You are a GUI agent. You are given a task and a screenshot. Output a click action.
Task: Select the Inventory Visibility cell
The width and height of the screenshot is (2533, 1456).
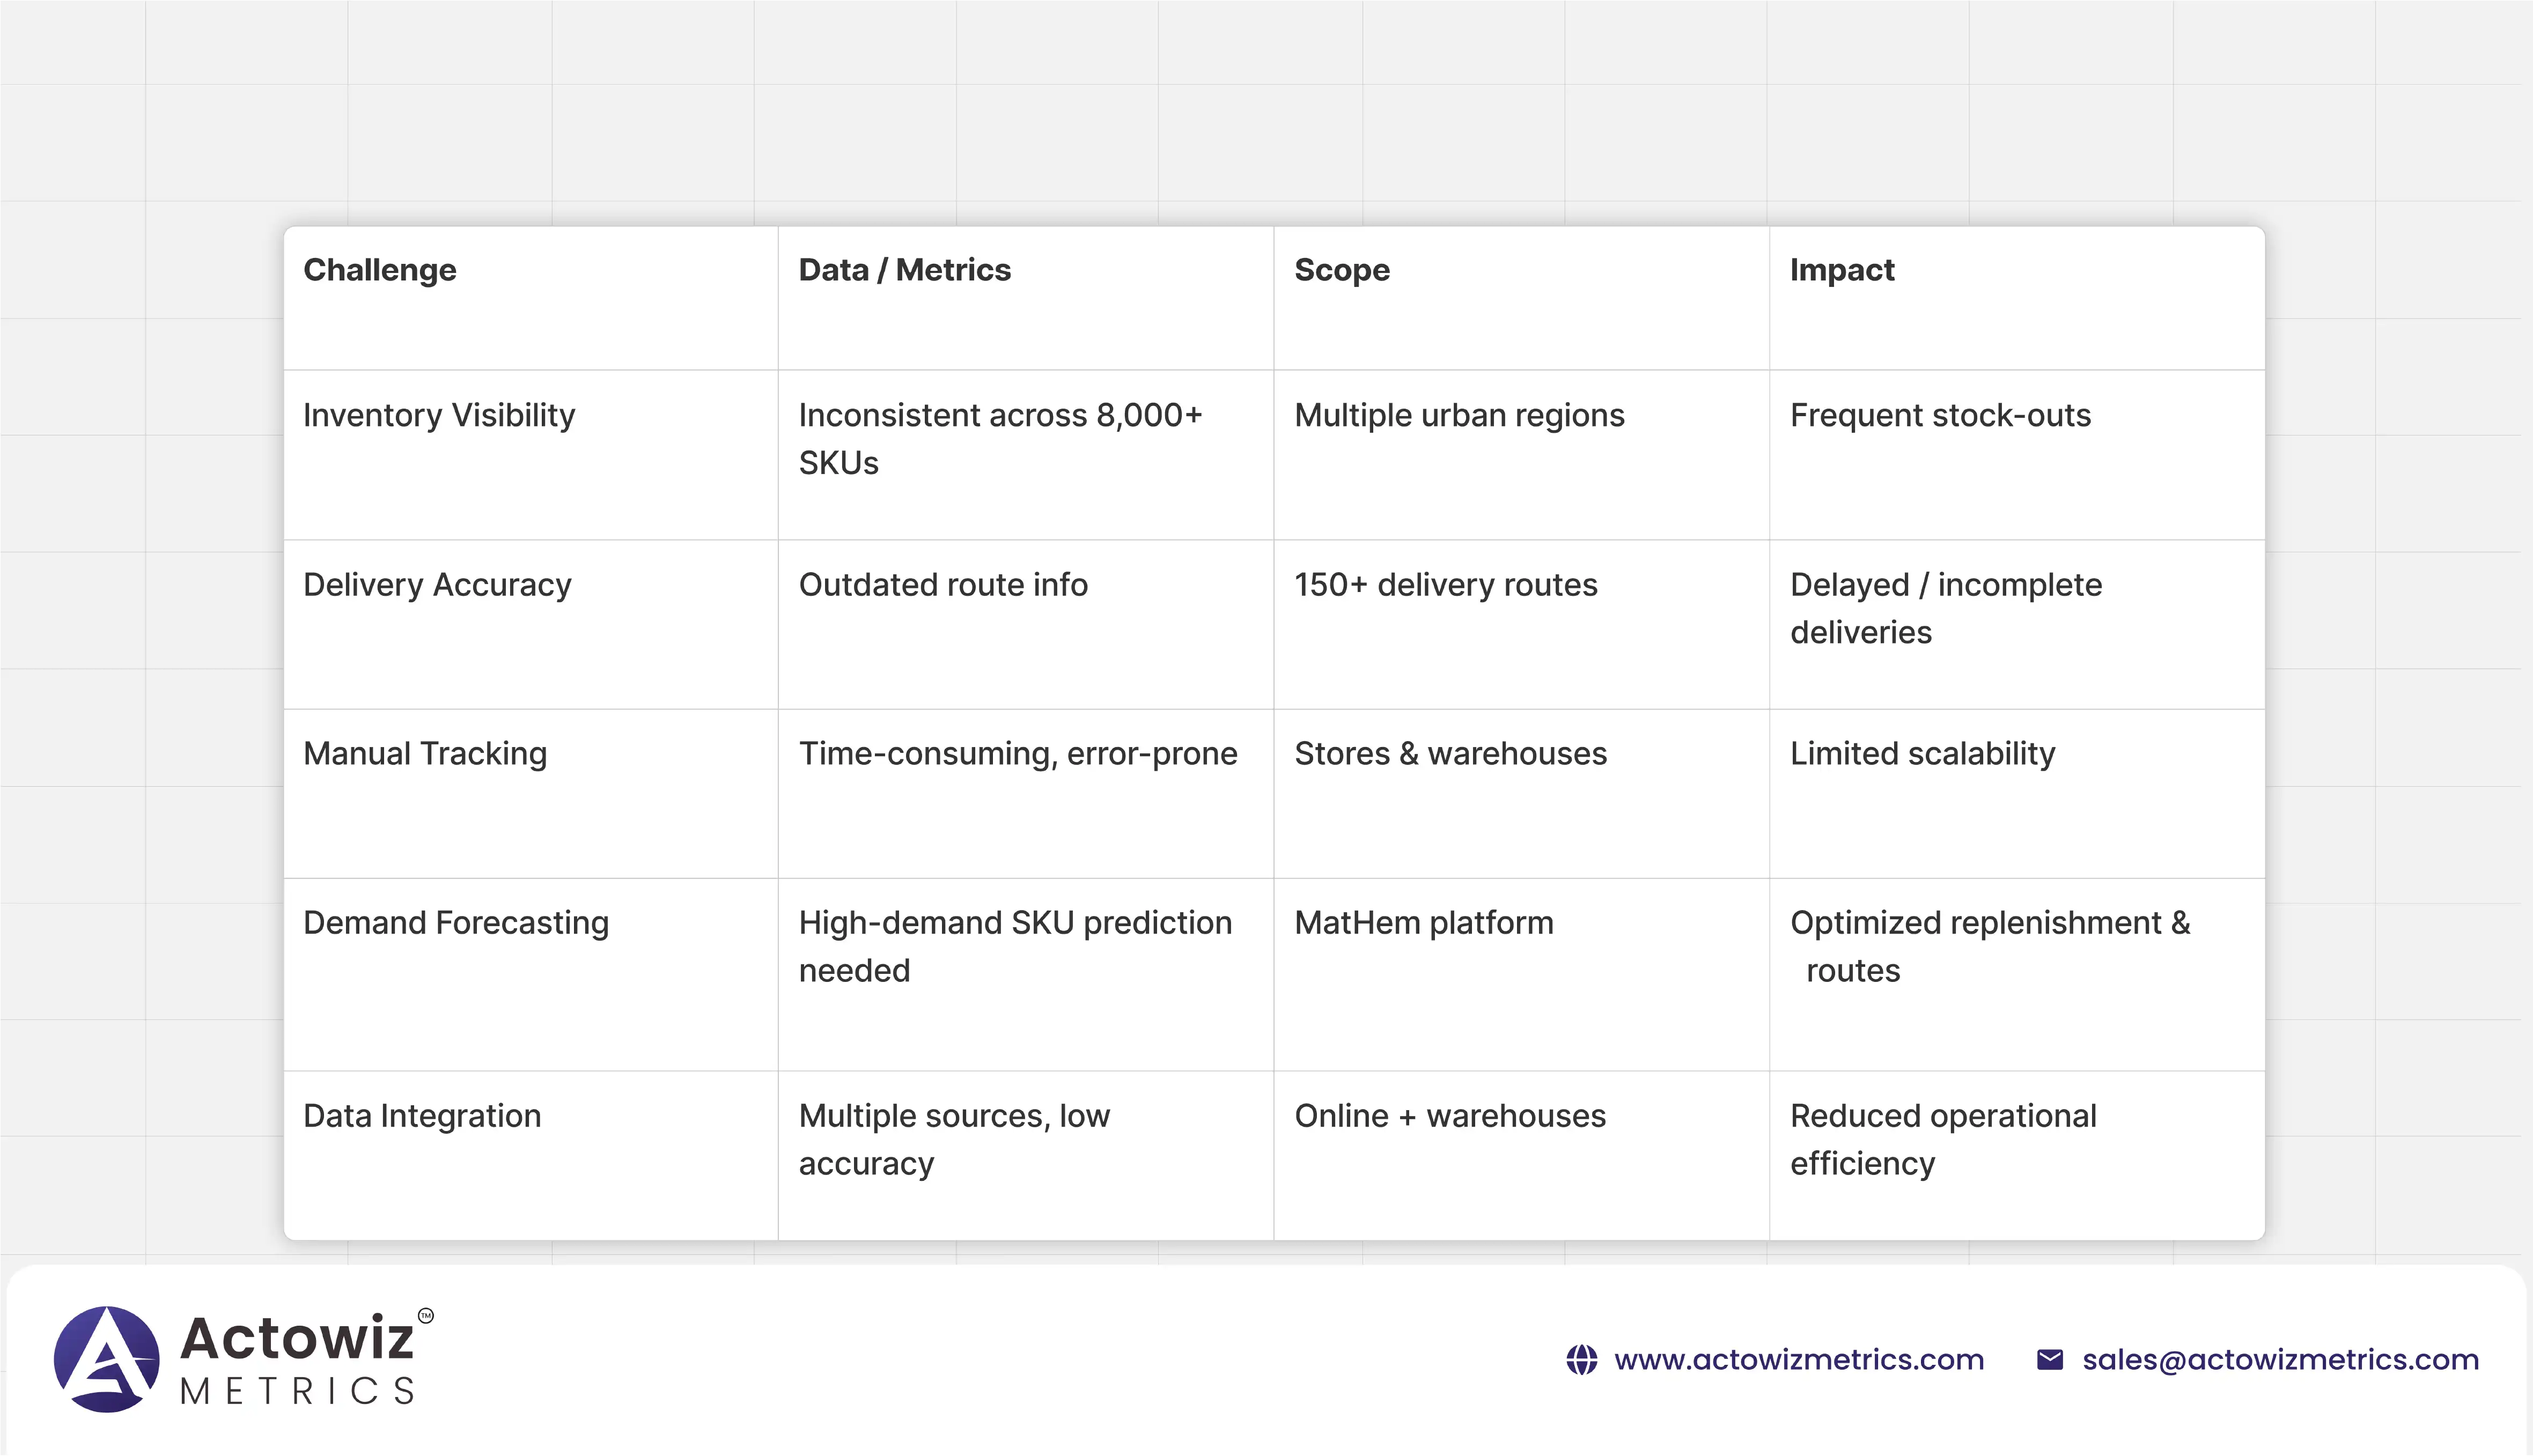[x=439, y=415]
